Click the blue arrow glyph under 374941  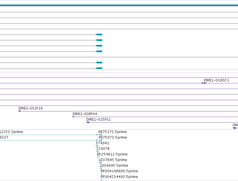tap(97, 146)
